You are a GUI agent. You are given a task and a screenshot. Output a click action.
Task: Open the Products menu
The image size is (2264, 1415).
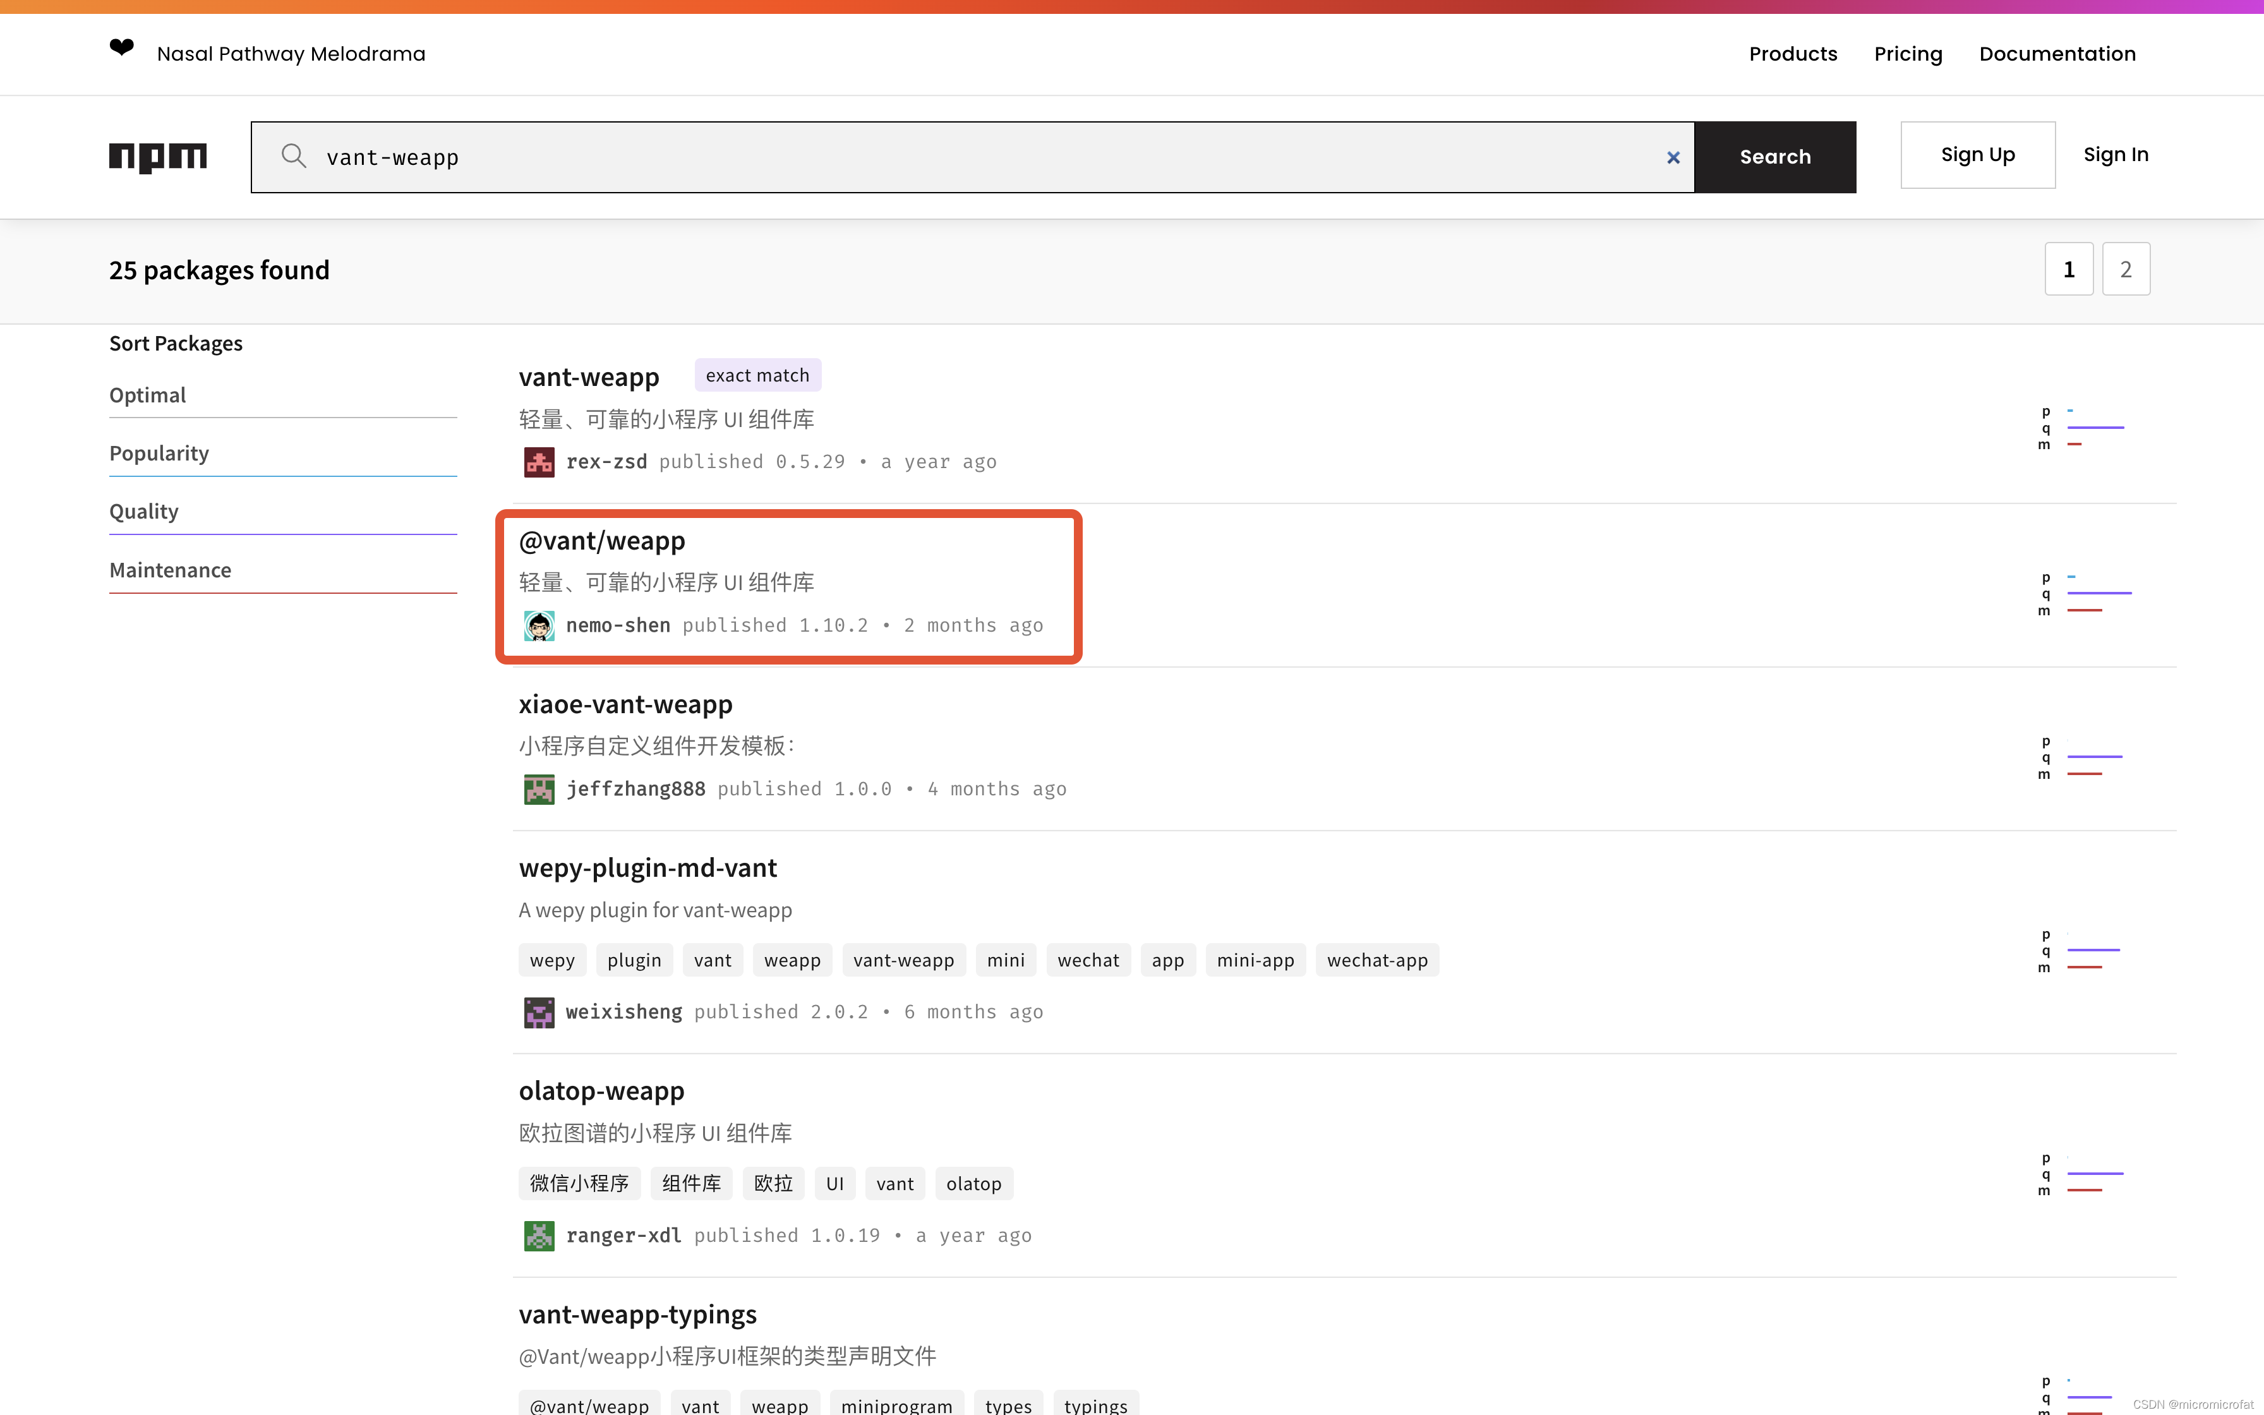pos(1793,53)
